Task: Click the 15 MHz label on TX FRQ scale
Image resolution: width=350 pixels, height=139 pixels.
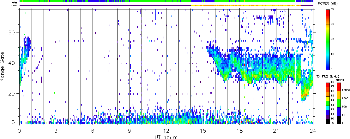Action: (x=333, y=96)
